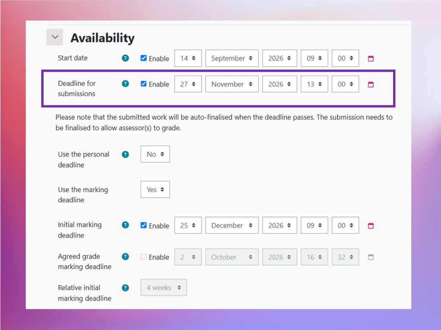Open calendar picker for Deadline for submissions
Screen dimensions: 441x330
(371, 84)
